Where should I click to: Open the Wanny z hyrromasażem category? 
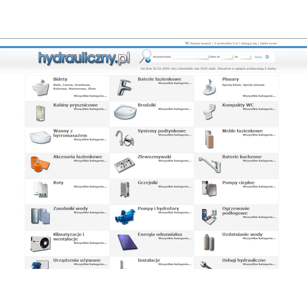click(70, 133)
